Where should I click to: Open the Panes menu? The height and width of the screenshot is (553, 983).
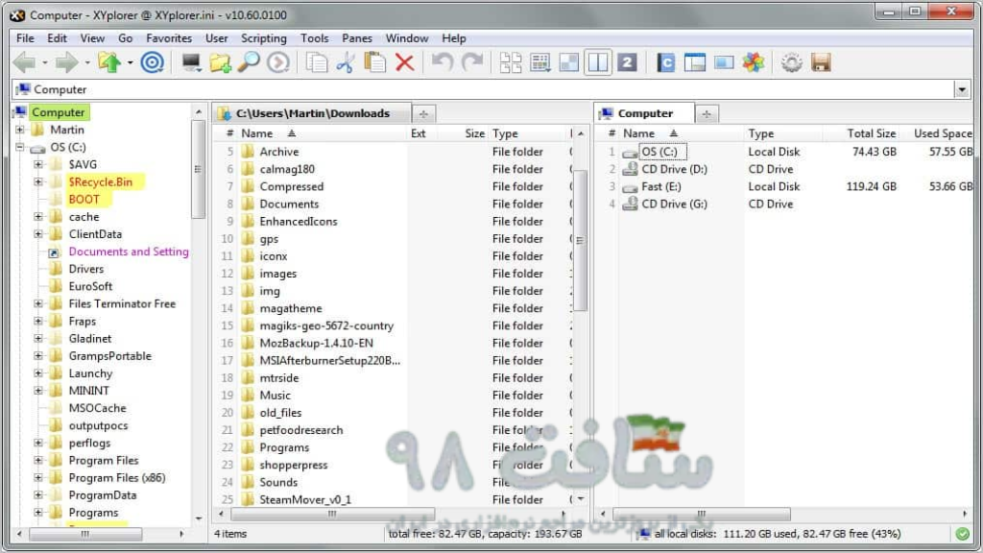[x=357, y=38]
